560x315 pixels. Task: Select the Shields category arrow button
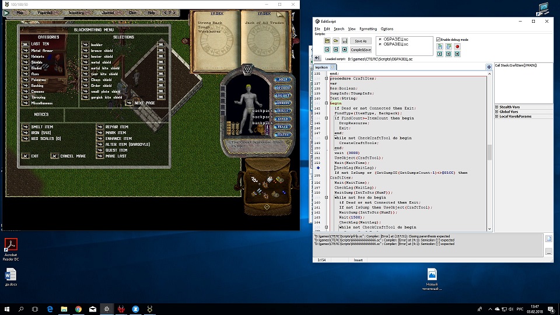pos(26,62)
